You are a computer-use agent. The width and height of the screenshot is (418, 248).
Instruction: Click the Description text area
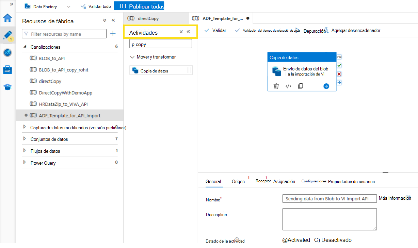coord(329,219)
